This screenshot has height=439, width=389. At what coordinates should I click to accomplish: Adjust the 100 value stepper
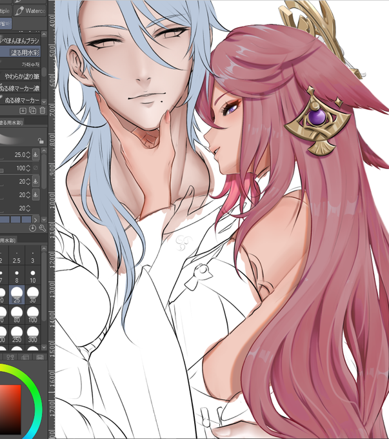(x=28, y=168)
